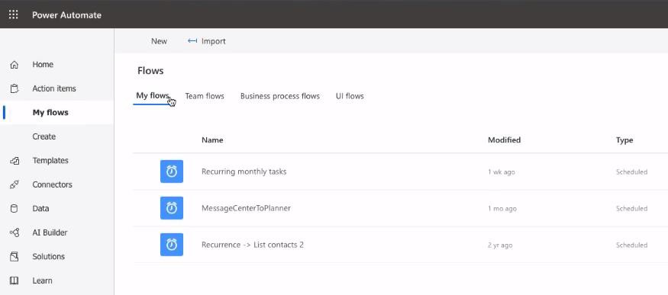Click the Action items clipboard icon
The image size is (668, 295).
point(14,89)
